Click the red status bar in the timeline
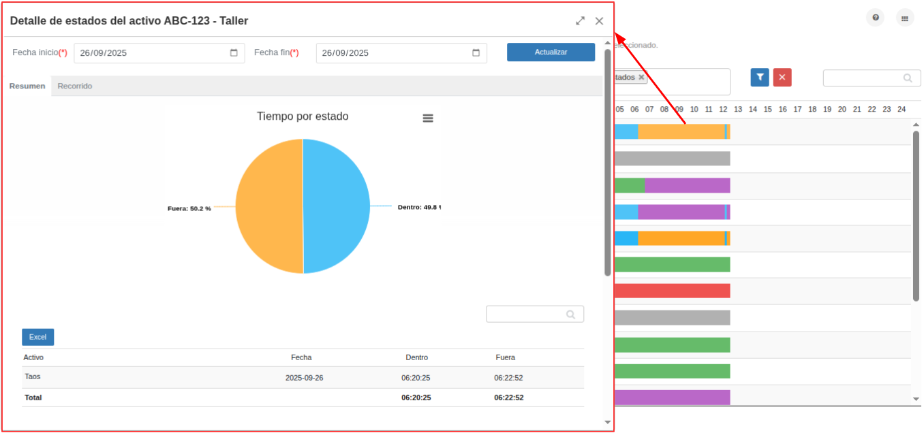 click(x=672, y=291)
